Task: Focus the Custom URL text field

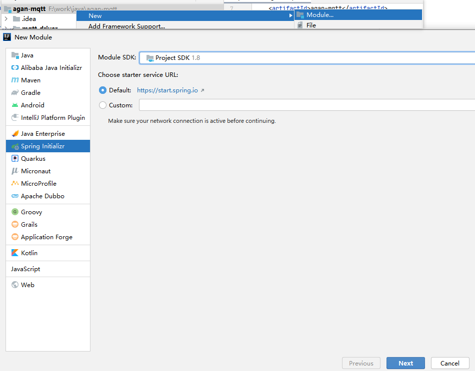Action: [x=307, y=105]
